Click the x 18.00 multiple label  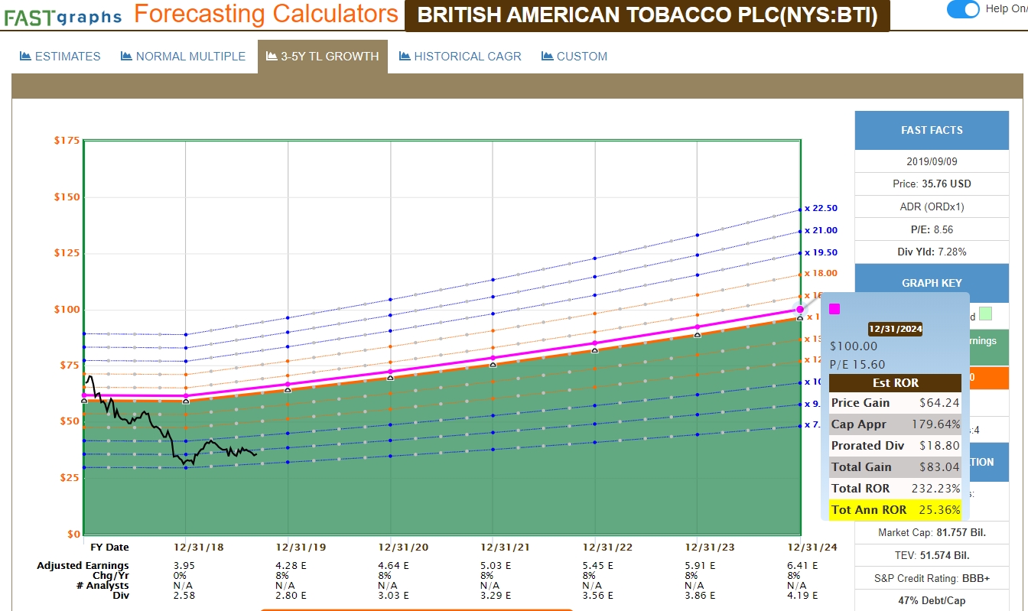pyautogui.click(x=821, y=273)
